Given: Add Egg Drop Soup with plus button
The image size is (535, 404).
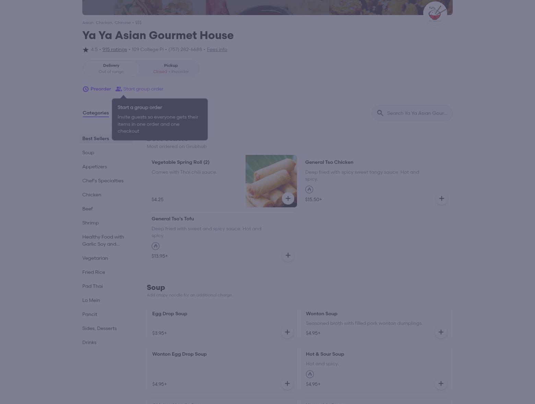Looking at the screenshot, I should tap(287, 332).
